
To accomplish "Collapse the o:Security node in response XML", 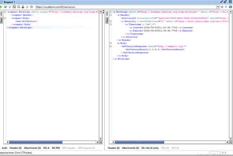I will pos(111,21).
